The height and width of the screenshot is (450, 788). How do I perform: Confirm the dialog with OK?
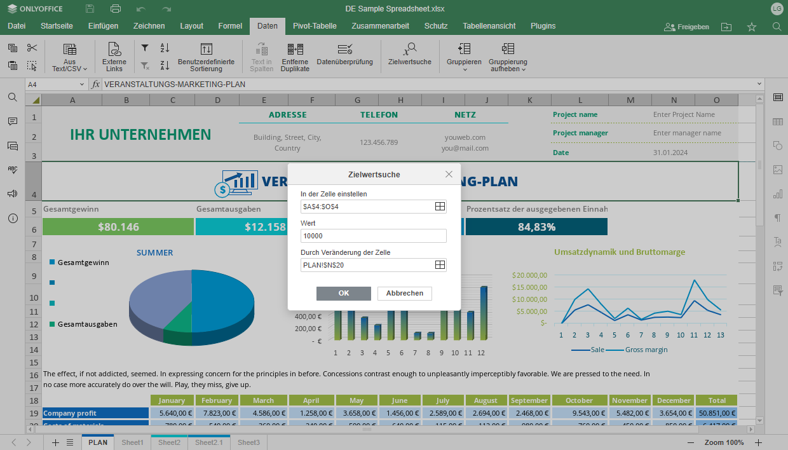[343, 293]
